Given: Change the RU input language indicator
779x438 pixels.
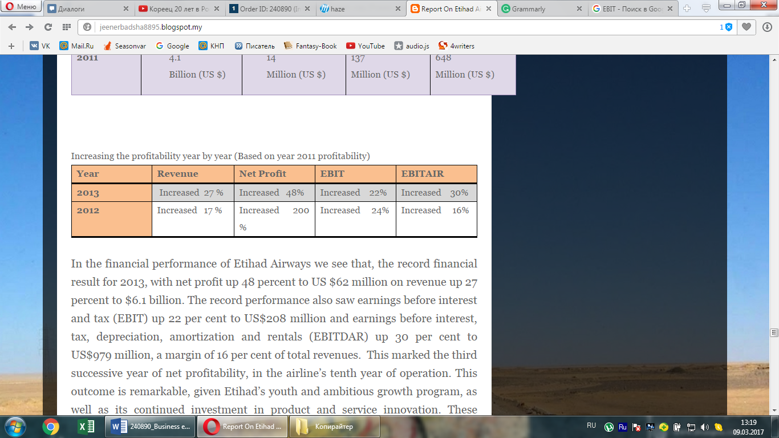Looking at the screenshot, I should click(591, 425).
